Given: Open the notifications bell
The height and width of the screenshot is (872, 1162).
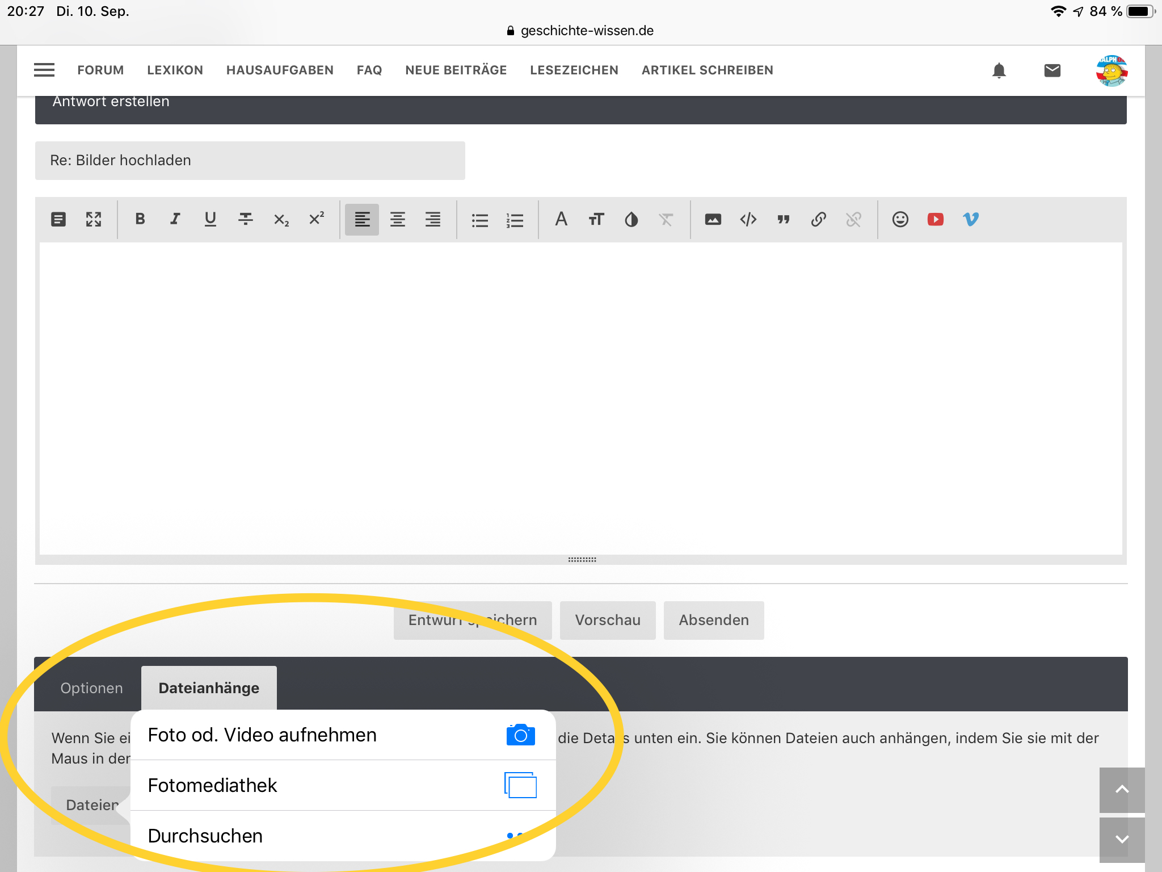Looking at the screenshot, I should coord(999,70).
